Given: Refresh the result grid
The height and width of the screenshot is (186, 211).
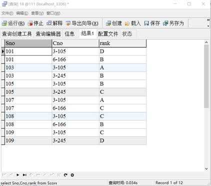Looking at the screenshot, I should 65,175.
